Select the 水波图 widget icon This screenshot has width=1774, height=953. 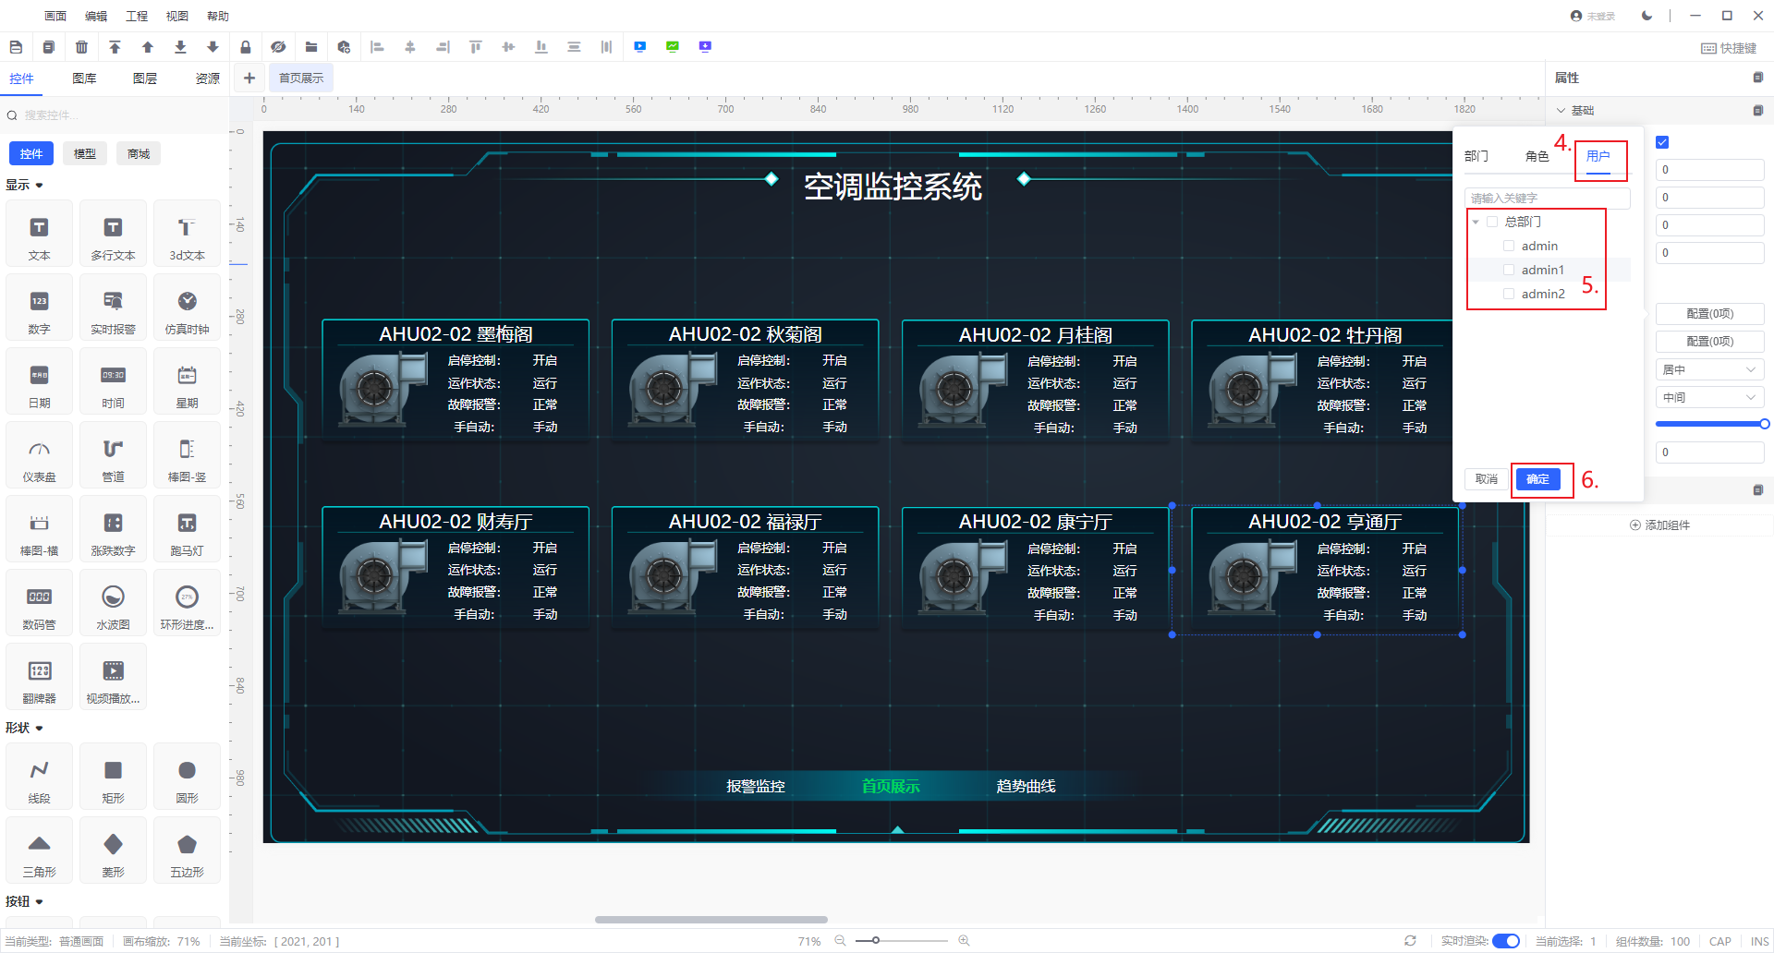click(x=113, y=607)
